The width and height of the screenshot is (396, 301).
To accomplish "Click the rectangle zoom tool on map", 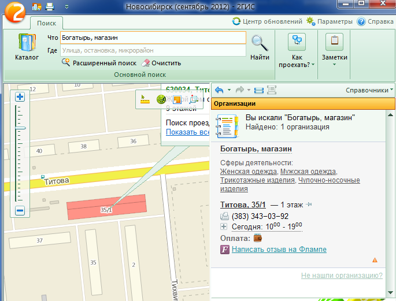I will [x=194, y=99].
